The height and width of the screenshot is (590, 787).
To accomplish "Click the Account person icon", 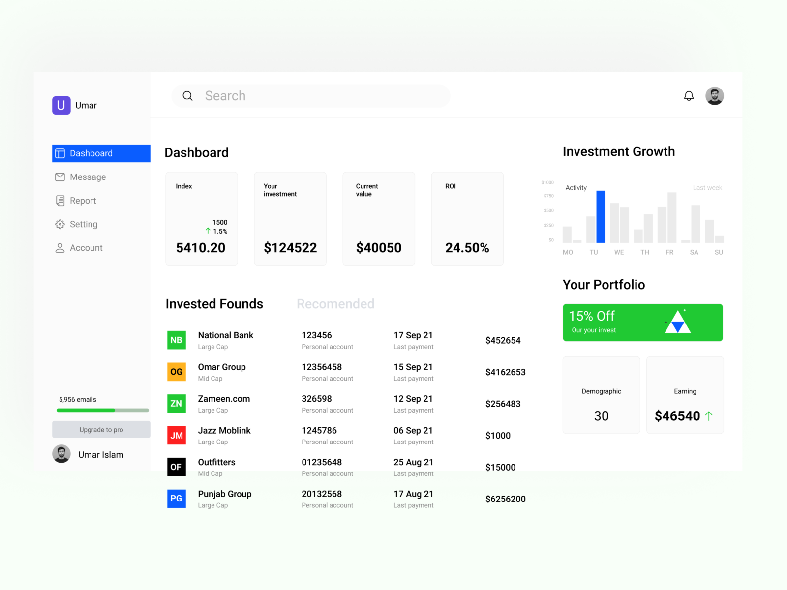I will [60, 248].
